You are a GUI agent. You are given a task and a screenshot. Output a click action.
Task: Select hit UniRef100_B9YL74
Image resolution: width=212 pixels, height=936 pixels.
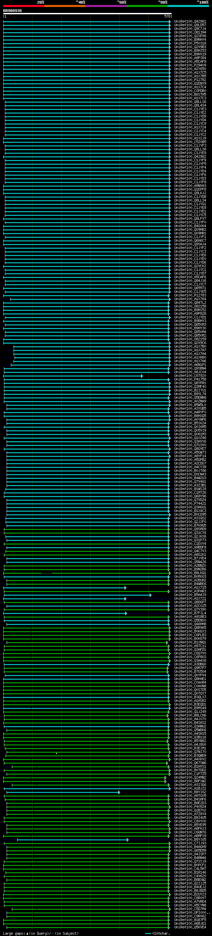pyautogui.click(x=190, y=394)
